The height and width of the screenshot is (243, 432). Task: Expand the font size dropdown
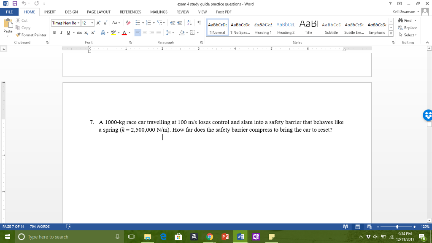92,23
